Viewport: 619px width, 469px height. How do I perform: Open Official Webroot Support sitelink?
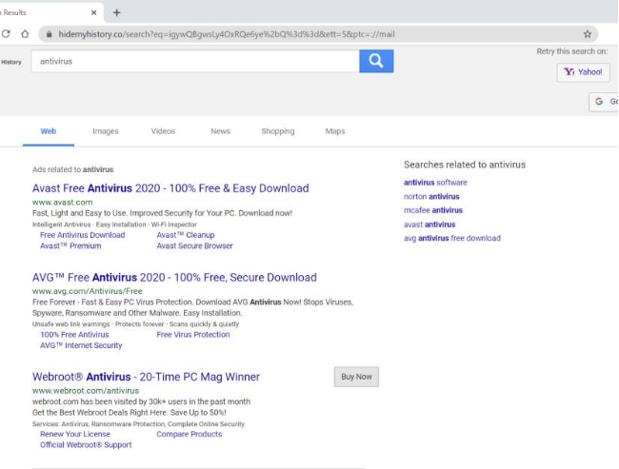[x=86, y=445]
